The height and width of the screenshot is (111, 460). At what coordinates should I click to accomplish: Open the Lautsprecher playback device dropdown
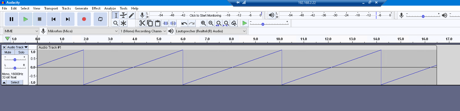(211, 31)
